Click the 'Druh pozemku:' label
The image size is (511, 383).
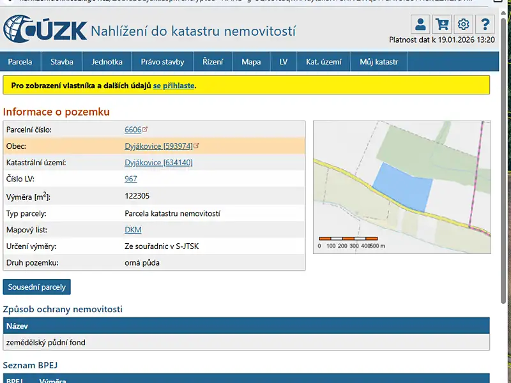(x=33, y=263)
